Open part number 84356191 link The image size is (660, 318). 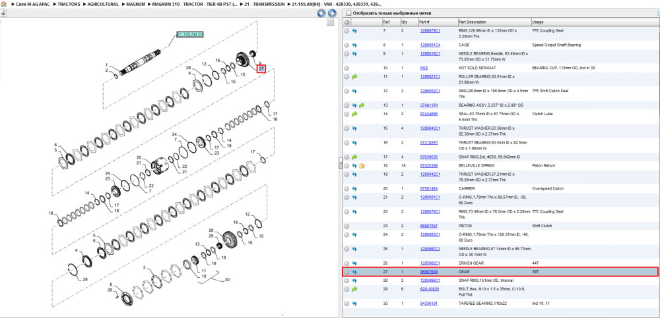point(428,304)
